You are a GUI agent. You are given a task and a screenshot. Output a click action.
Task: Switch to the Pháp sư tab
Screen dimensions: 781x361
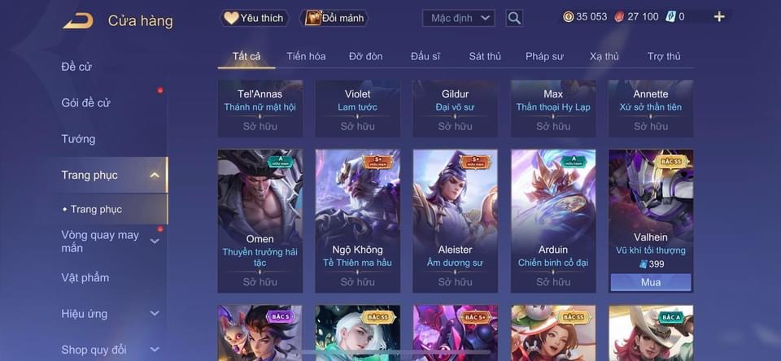coord(544,56)
